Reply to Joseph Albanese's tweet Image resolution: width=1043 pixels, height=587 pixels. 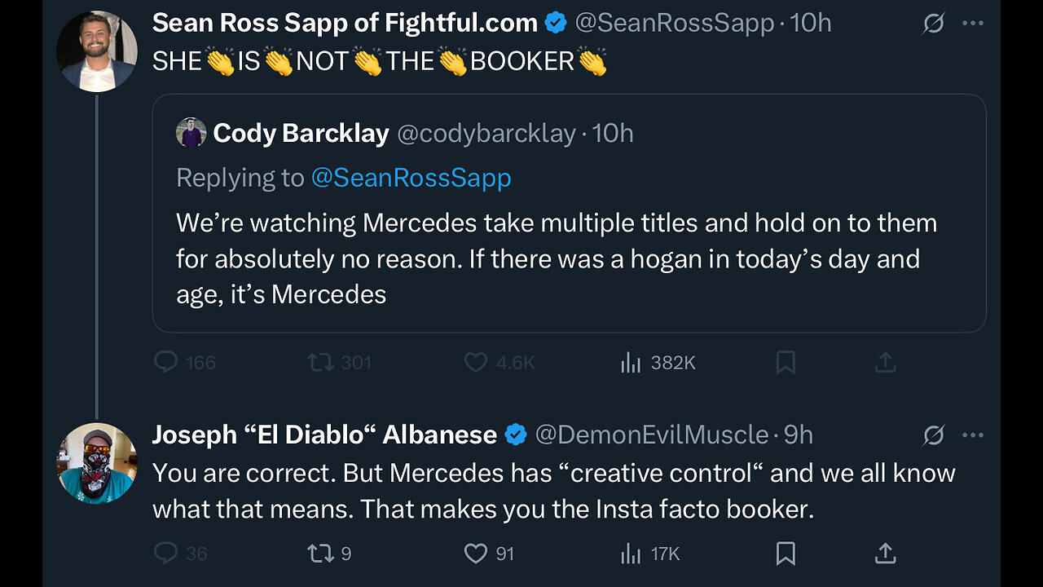(166, 554)
